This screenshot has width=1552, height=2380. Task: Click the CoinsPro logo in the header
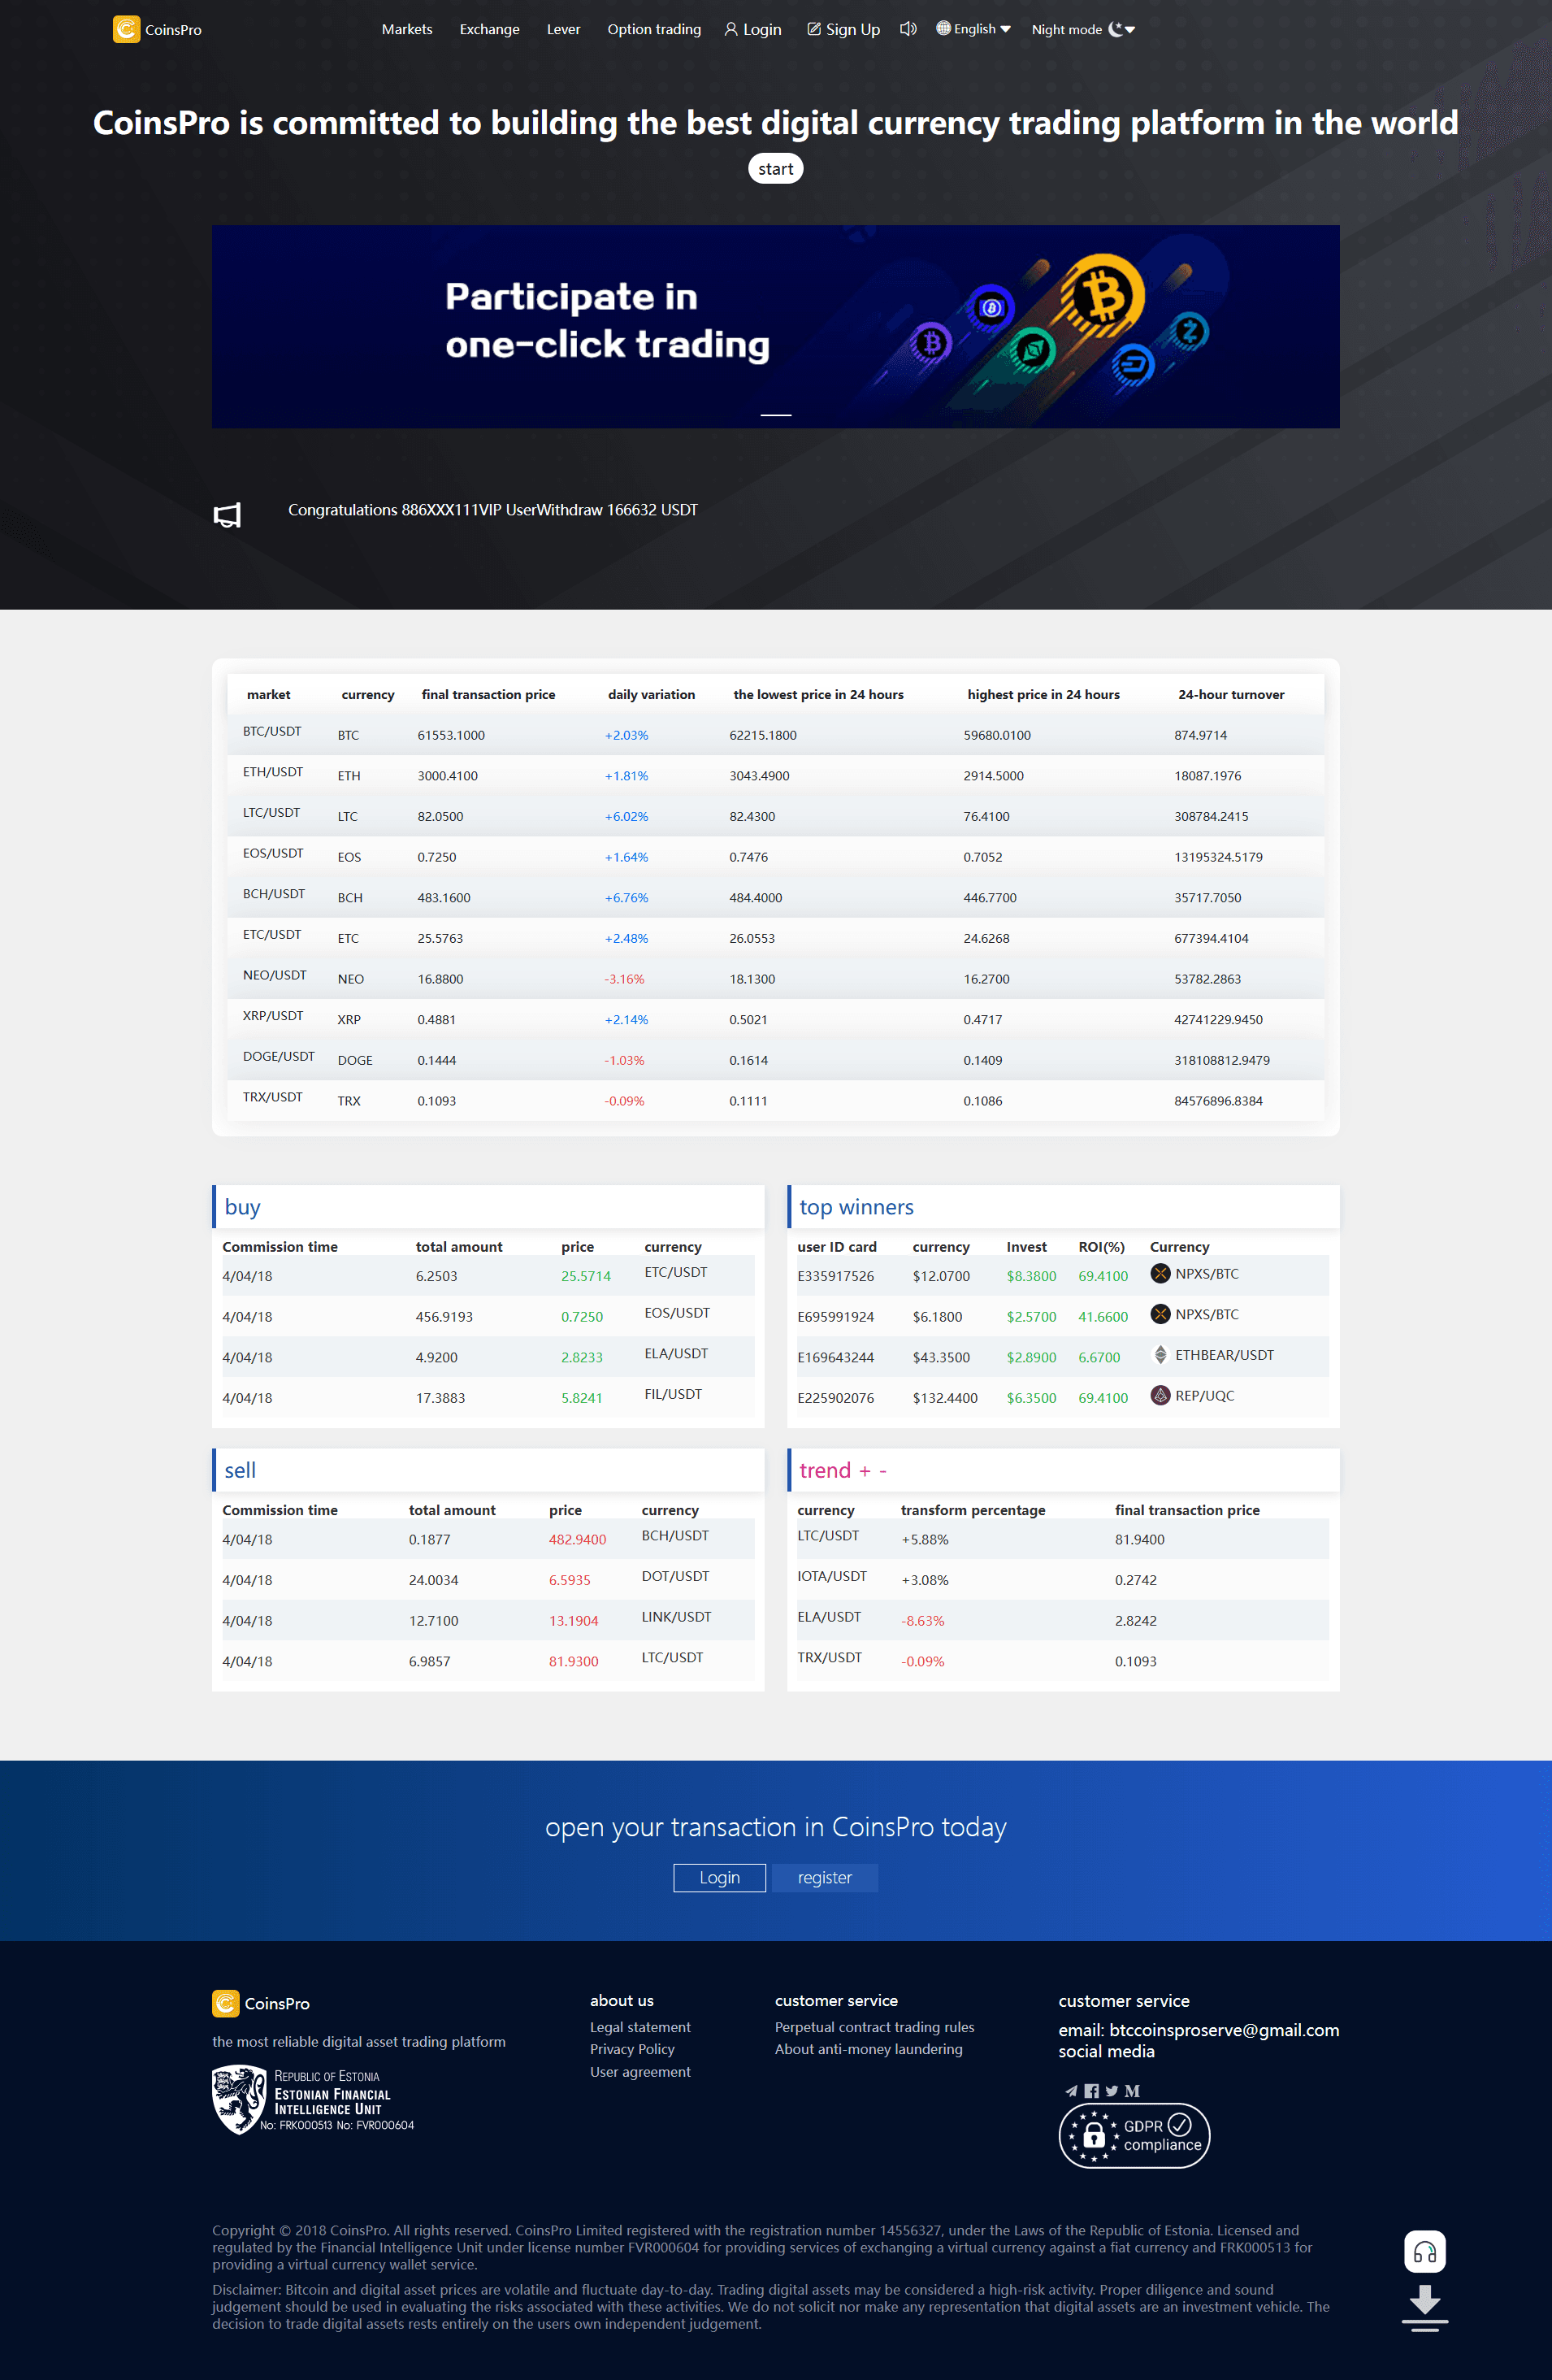click(x=157, y=29)
